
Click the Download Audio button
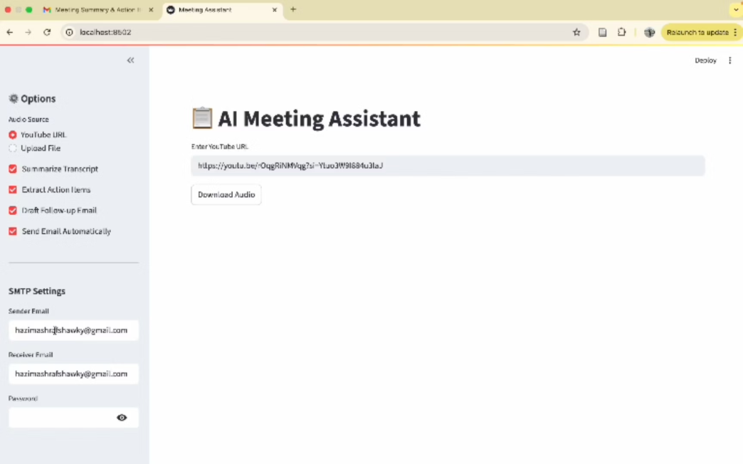[226, 194]
